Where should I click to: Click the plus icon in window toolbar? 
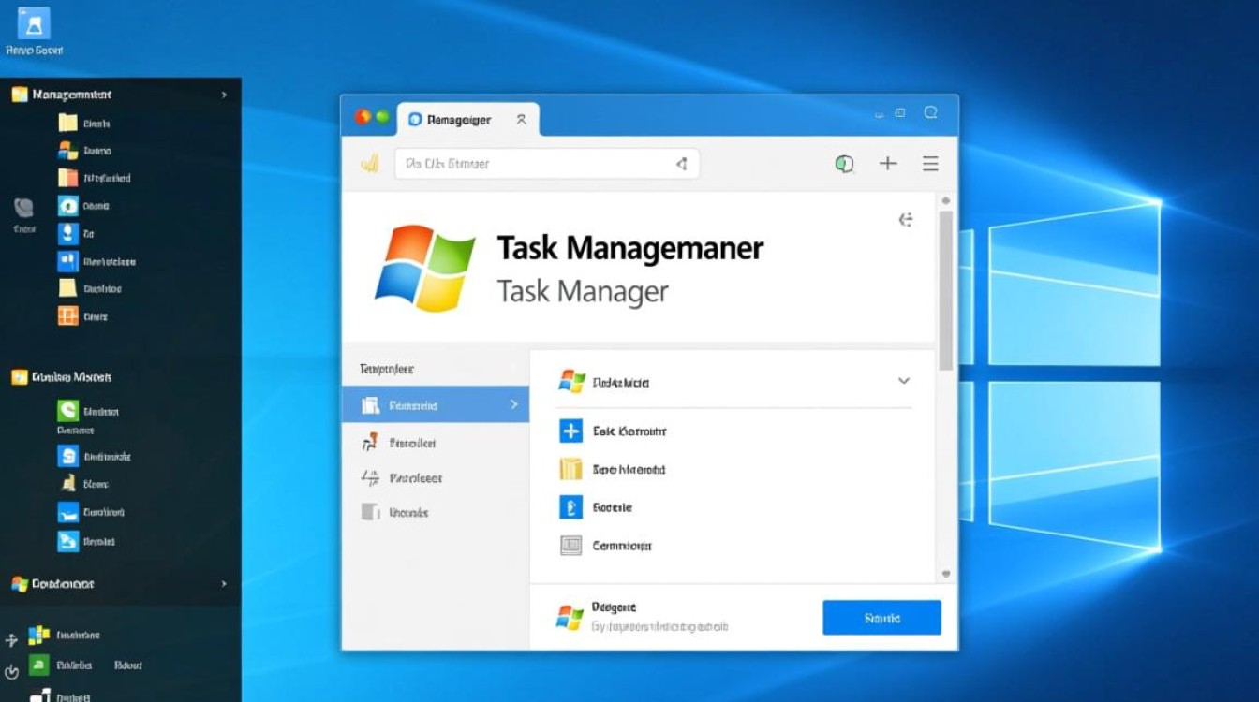pyautogui.click(x=888, y=164)
